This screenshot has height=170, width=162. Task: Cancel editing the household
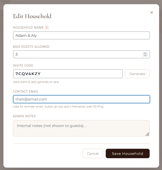(93, 153)
